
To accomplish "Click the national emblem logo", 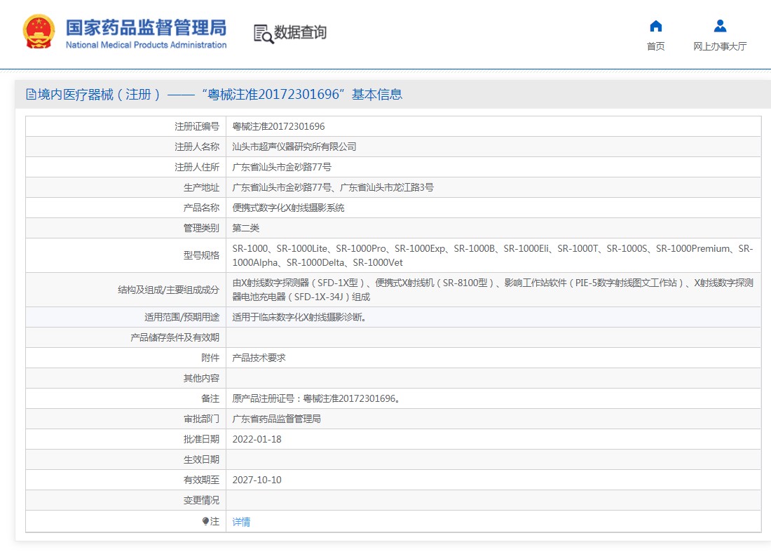I will [39, 32].
